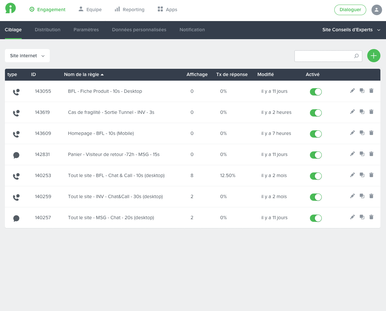Sort by Tx de réponse header
Screen dimensions: 386x311
point(232,75)
